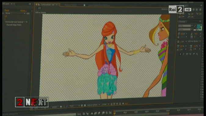
Task: Click the About link in Effect Controls
Action: click(x=23, y=11)
